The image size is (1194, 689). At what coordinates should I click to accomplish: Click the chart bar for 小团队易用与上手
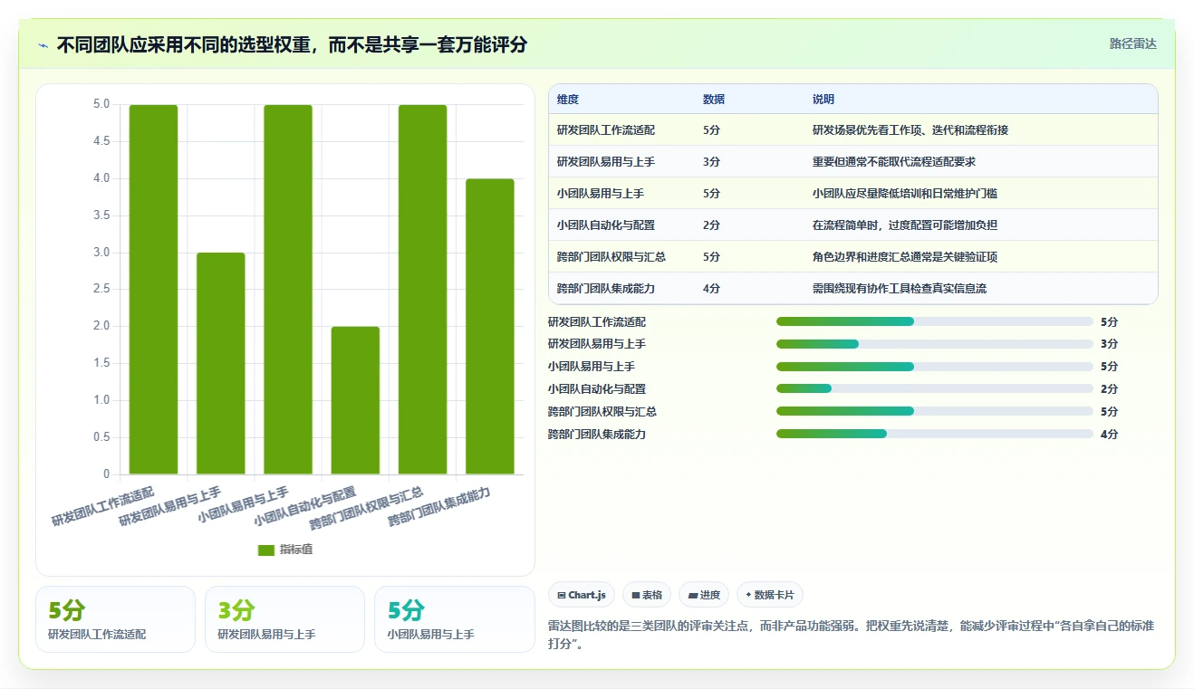pos(288,289)
